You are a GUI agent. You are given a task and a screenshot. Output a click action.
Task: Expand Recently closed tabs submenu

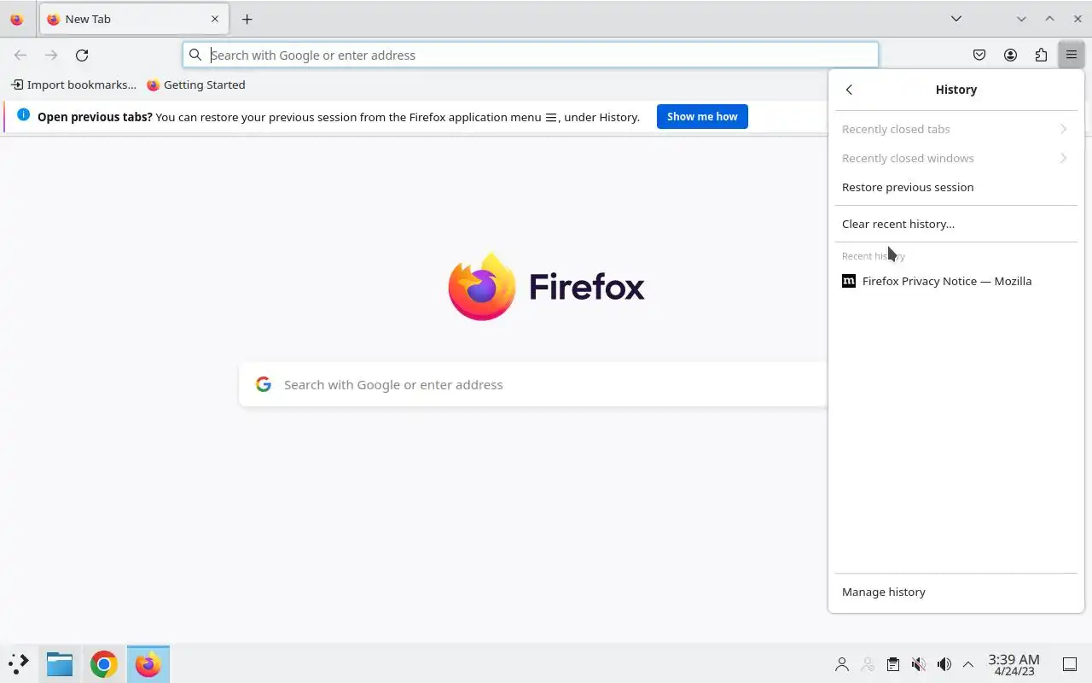coord(955,129)
